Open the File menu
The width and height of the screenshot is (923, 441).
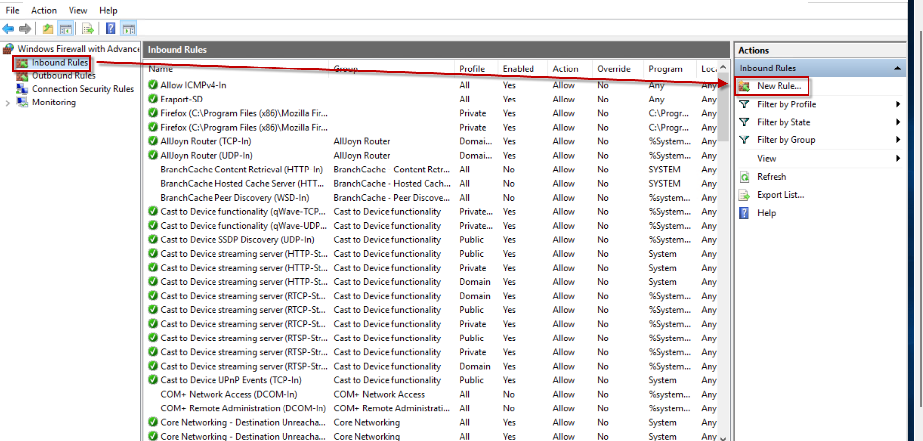click(12, 10)
